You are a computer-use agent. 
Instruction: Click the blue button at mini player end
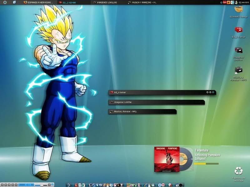click(x=52, y=185)
